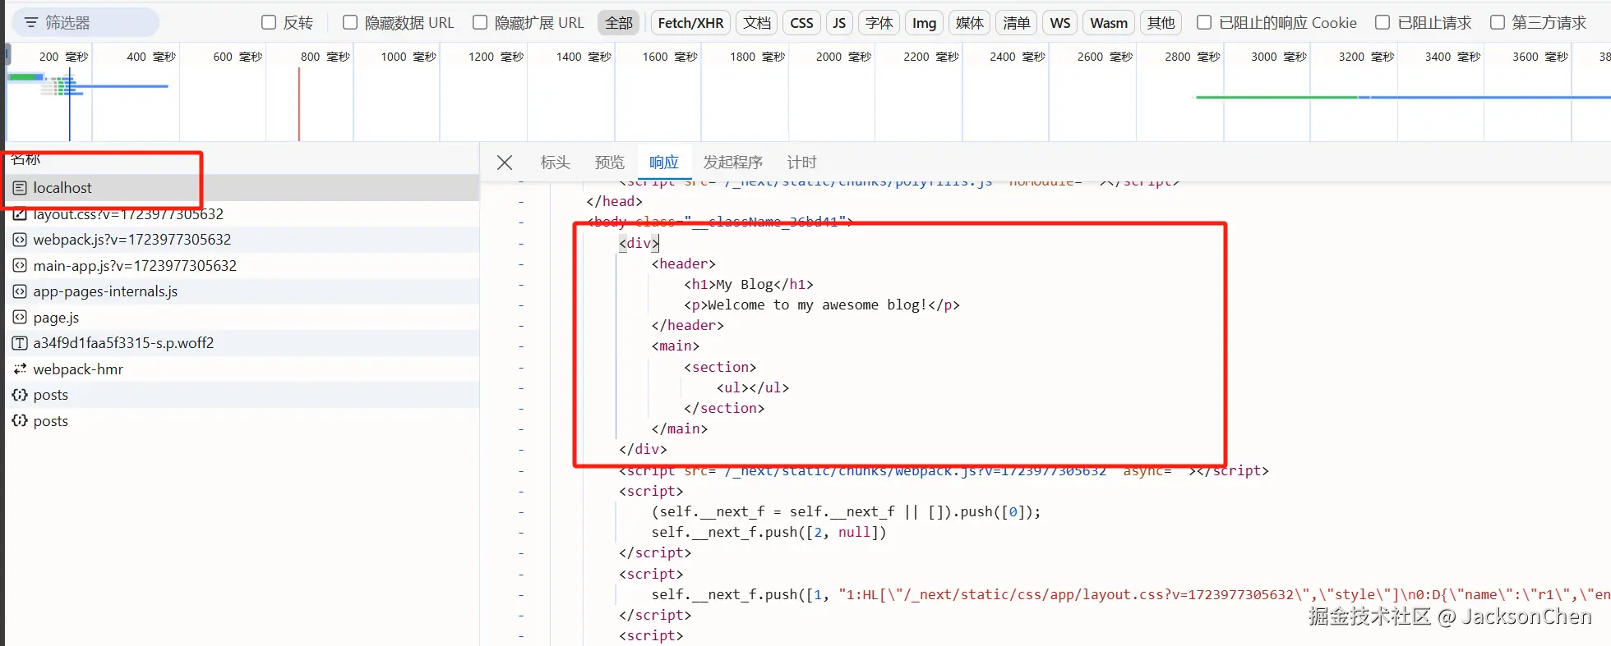Click the self.__next_f.push([2, null]) line
The width and height of the screenshot is (1611, 646).
pos(769,532)
